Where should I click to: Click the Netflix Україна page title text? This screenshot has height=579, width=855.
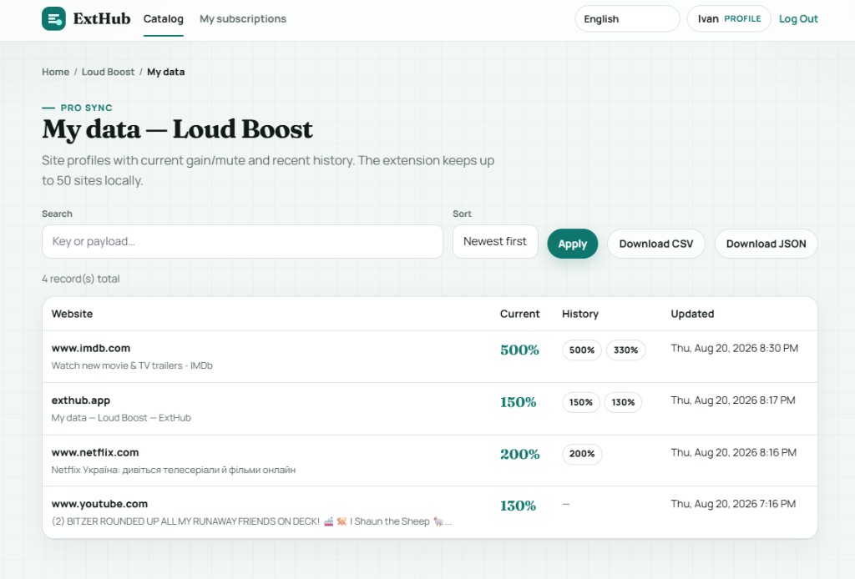tap(174, 470)
